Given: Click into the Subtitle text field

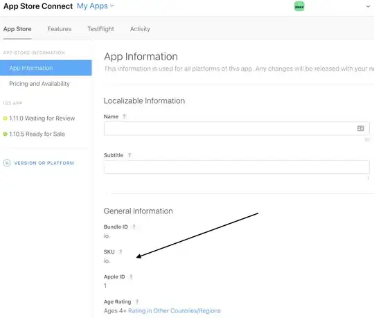Looking at the screenshot, I should coord(237,167).
